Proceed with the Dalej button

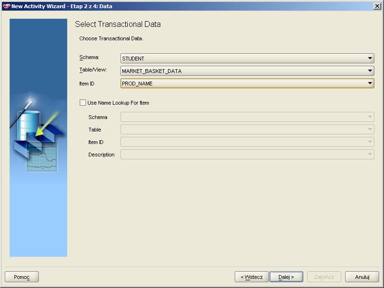pyautogui.click(x=286, y=277)
